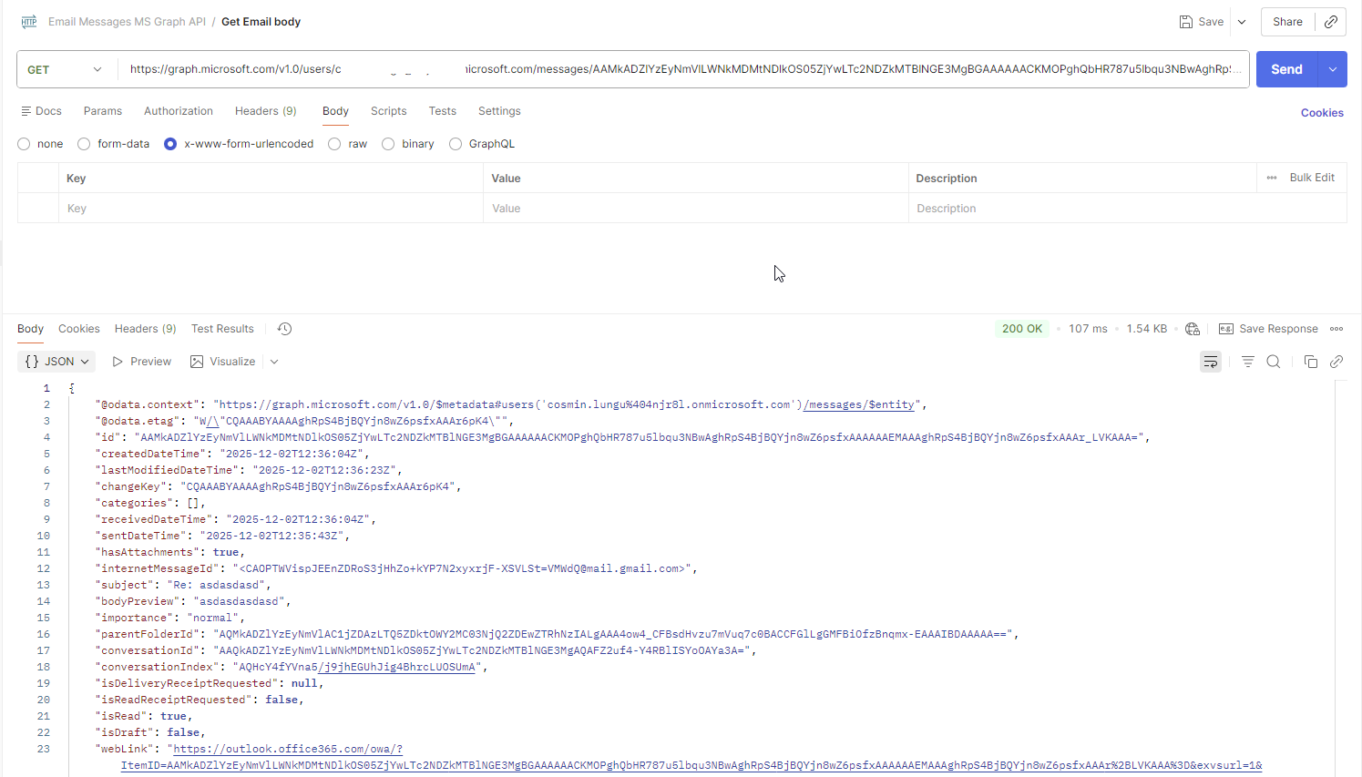Select the GraphQL body radio button
Screen dimensions: 1362x777
coord(456,144)
